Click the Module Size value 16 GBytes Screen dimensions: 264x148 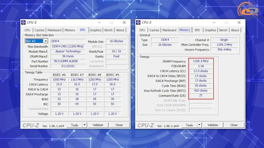click(x=116, y=41)
